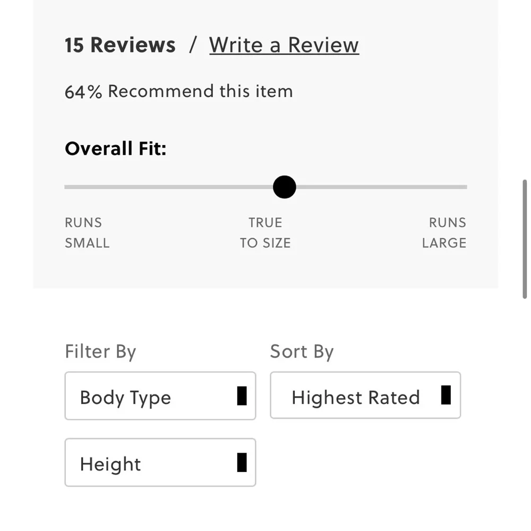Screen dimensions: 531x531
Task: Click the Height dropdown arrow icon
Action: [242, 463]
